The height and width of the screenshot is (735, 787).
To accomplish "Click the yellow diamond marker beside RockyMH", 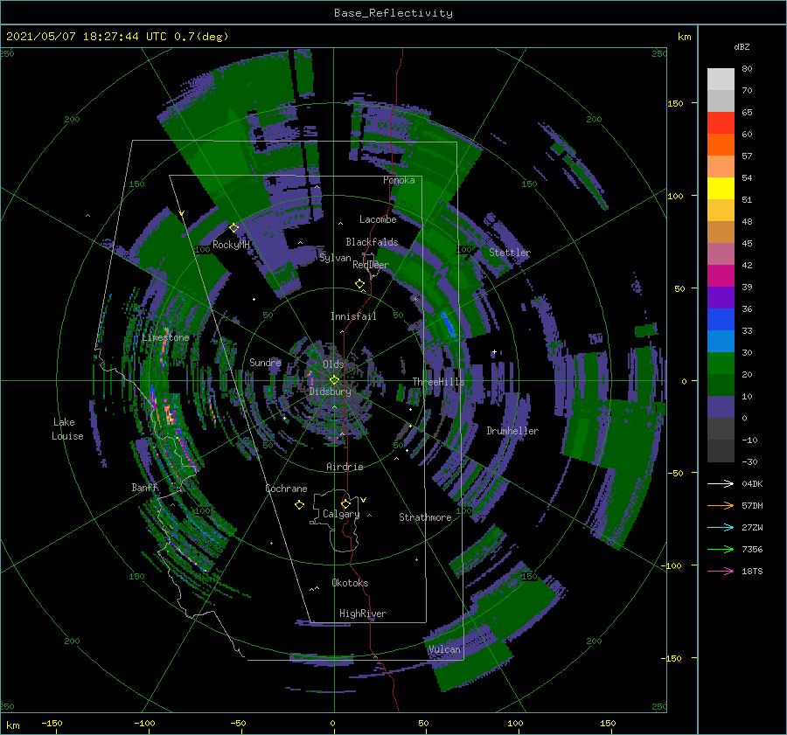I will [x=233, y=228].
